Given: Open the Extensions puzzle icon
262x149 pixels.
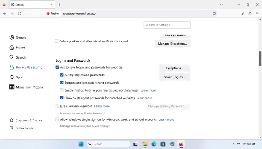Looking at the screenshot, I should coord(250,14).
